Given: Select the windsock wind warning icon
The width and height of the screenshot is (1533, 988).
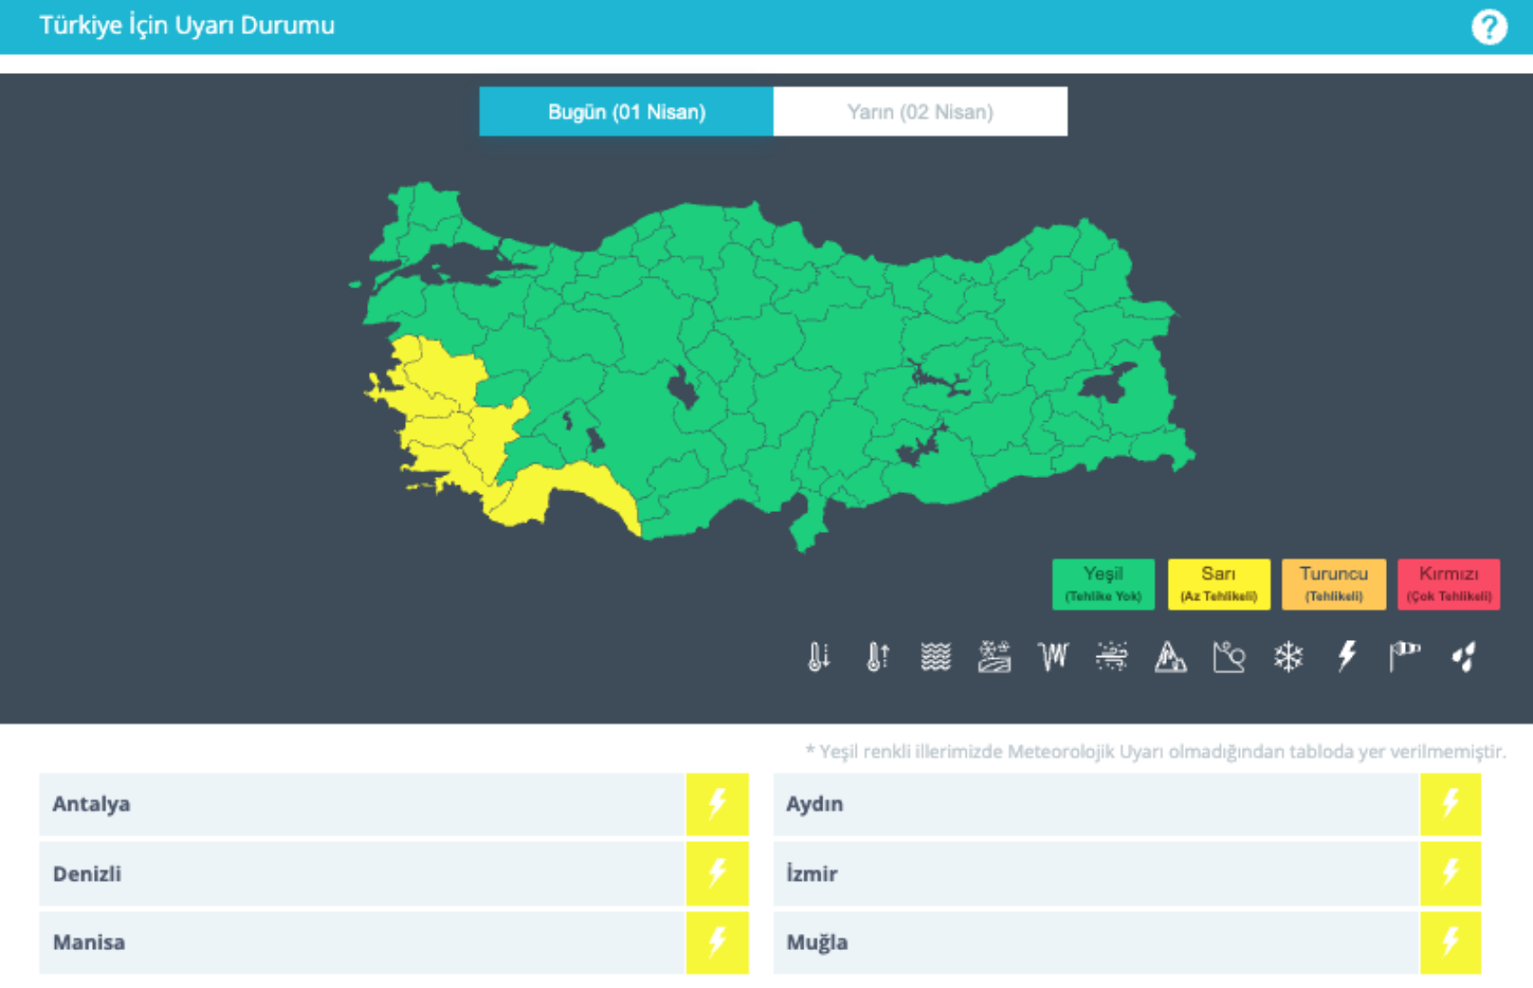Looking at the screenshot, I should click(1404, 656).
